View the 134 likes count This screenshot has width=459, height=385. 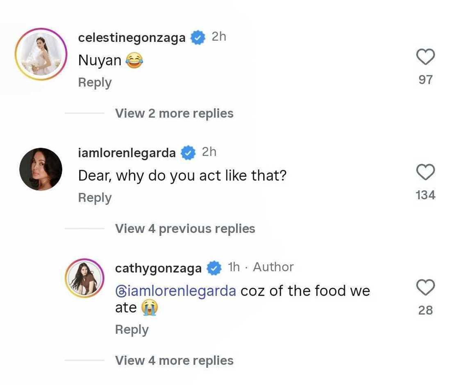(425, 195)
